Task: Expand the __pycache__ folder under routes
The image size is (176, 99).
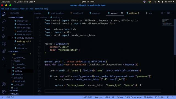Action: coord(21,64)
